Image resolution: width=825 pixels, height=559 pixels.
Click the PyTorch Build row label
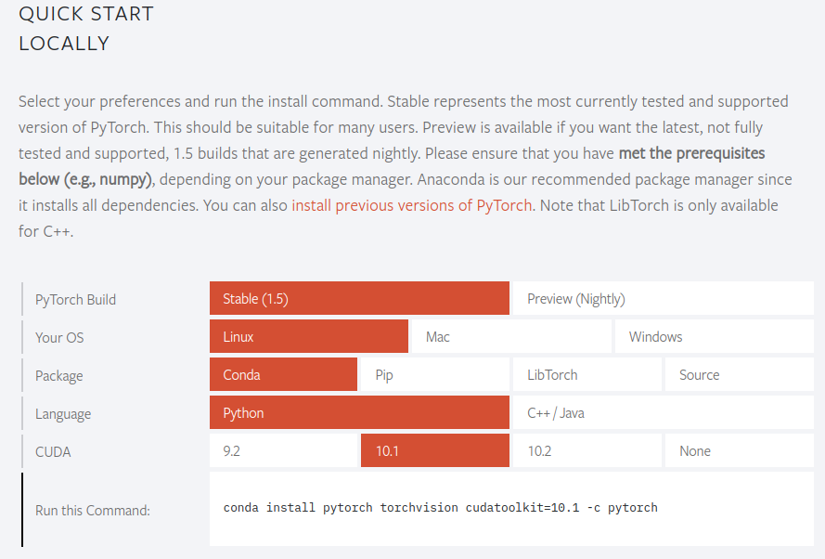[x=76, y=300]
